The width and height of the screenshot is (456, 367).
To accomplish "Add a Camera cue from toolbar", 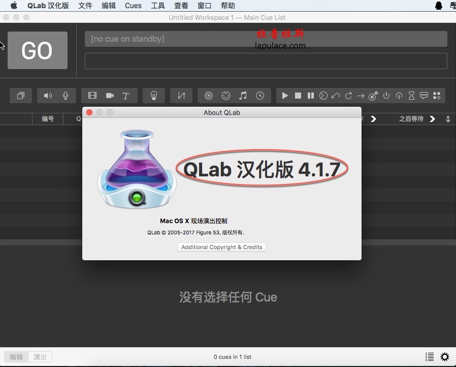I will click(x=110, y=96).
